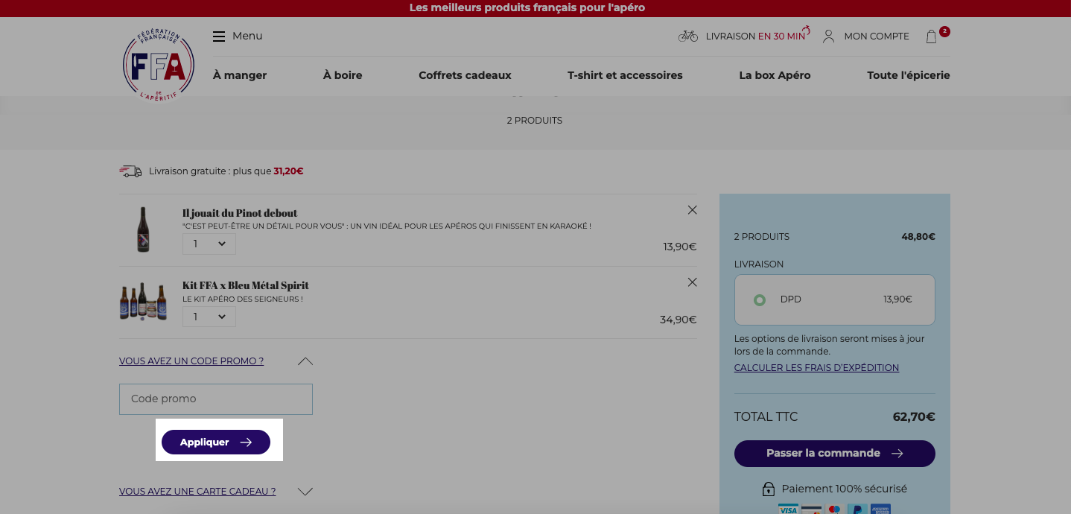1071x514 pixels.
Task: Collapse the code promo section
Action: click(305, 361)
